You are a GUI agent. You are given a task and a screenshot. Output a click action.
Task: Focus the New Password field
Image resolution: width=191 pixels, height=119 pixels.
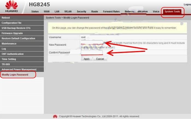pyautogui.click(x=92, y=42)
